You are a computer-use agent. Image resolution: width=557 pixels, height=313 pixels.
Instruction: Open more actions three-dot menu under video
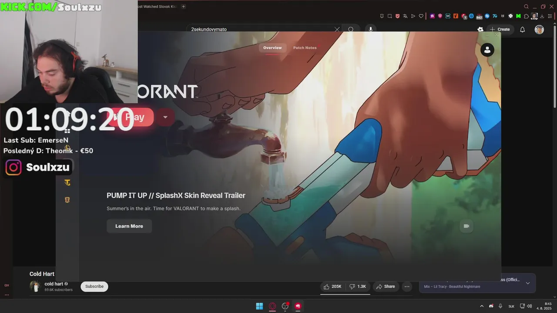[x=407, y=286]
